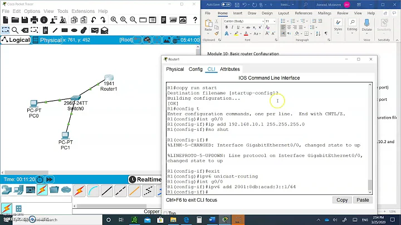The image size is (401, 225).
Task: Toggle Realtime mode
Action: click(145, 179)
